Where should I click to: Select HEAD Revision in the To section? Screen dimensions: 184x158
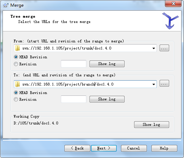click(16, 93)
